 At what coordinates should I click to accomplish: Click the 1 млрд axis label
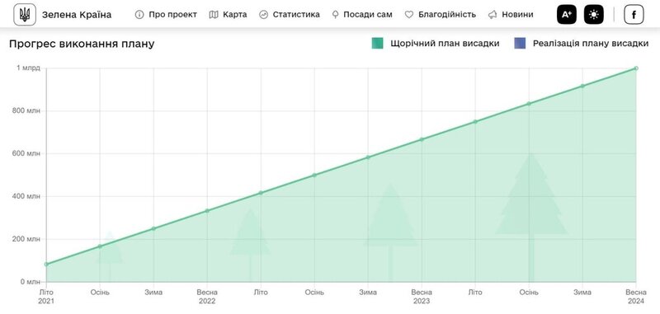(29, 68)
